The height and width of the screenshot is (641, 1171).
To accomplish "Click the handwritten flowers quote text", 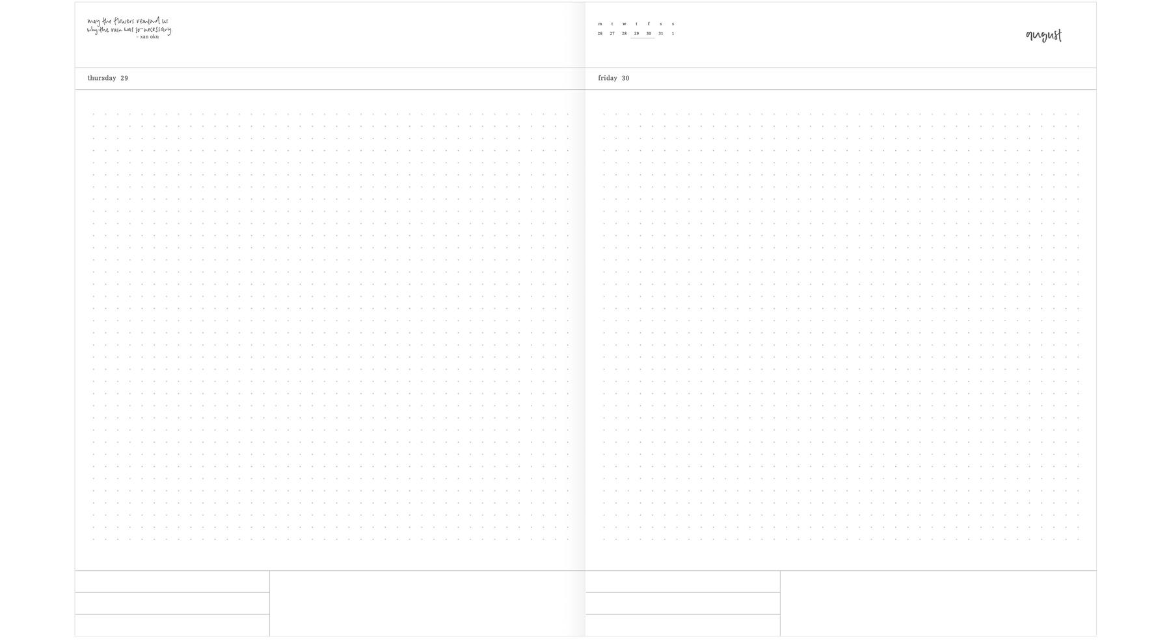I will 129,25.
